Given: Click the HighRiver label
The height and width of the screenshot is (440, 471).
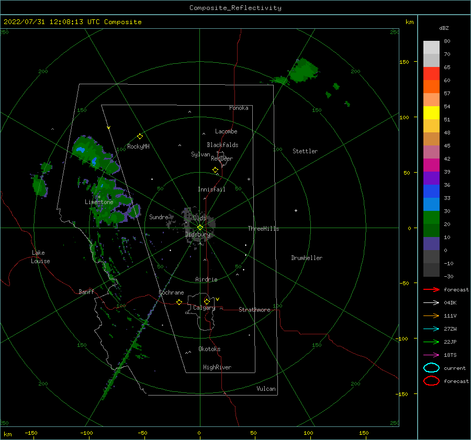Looking at the screenshot, I should pyautogui.click(x=217, y=367).
